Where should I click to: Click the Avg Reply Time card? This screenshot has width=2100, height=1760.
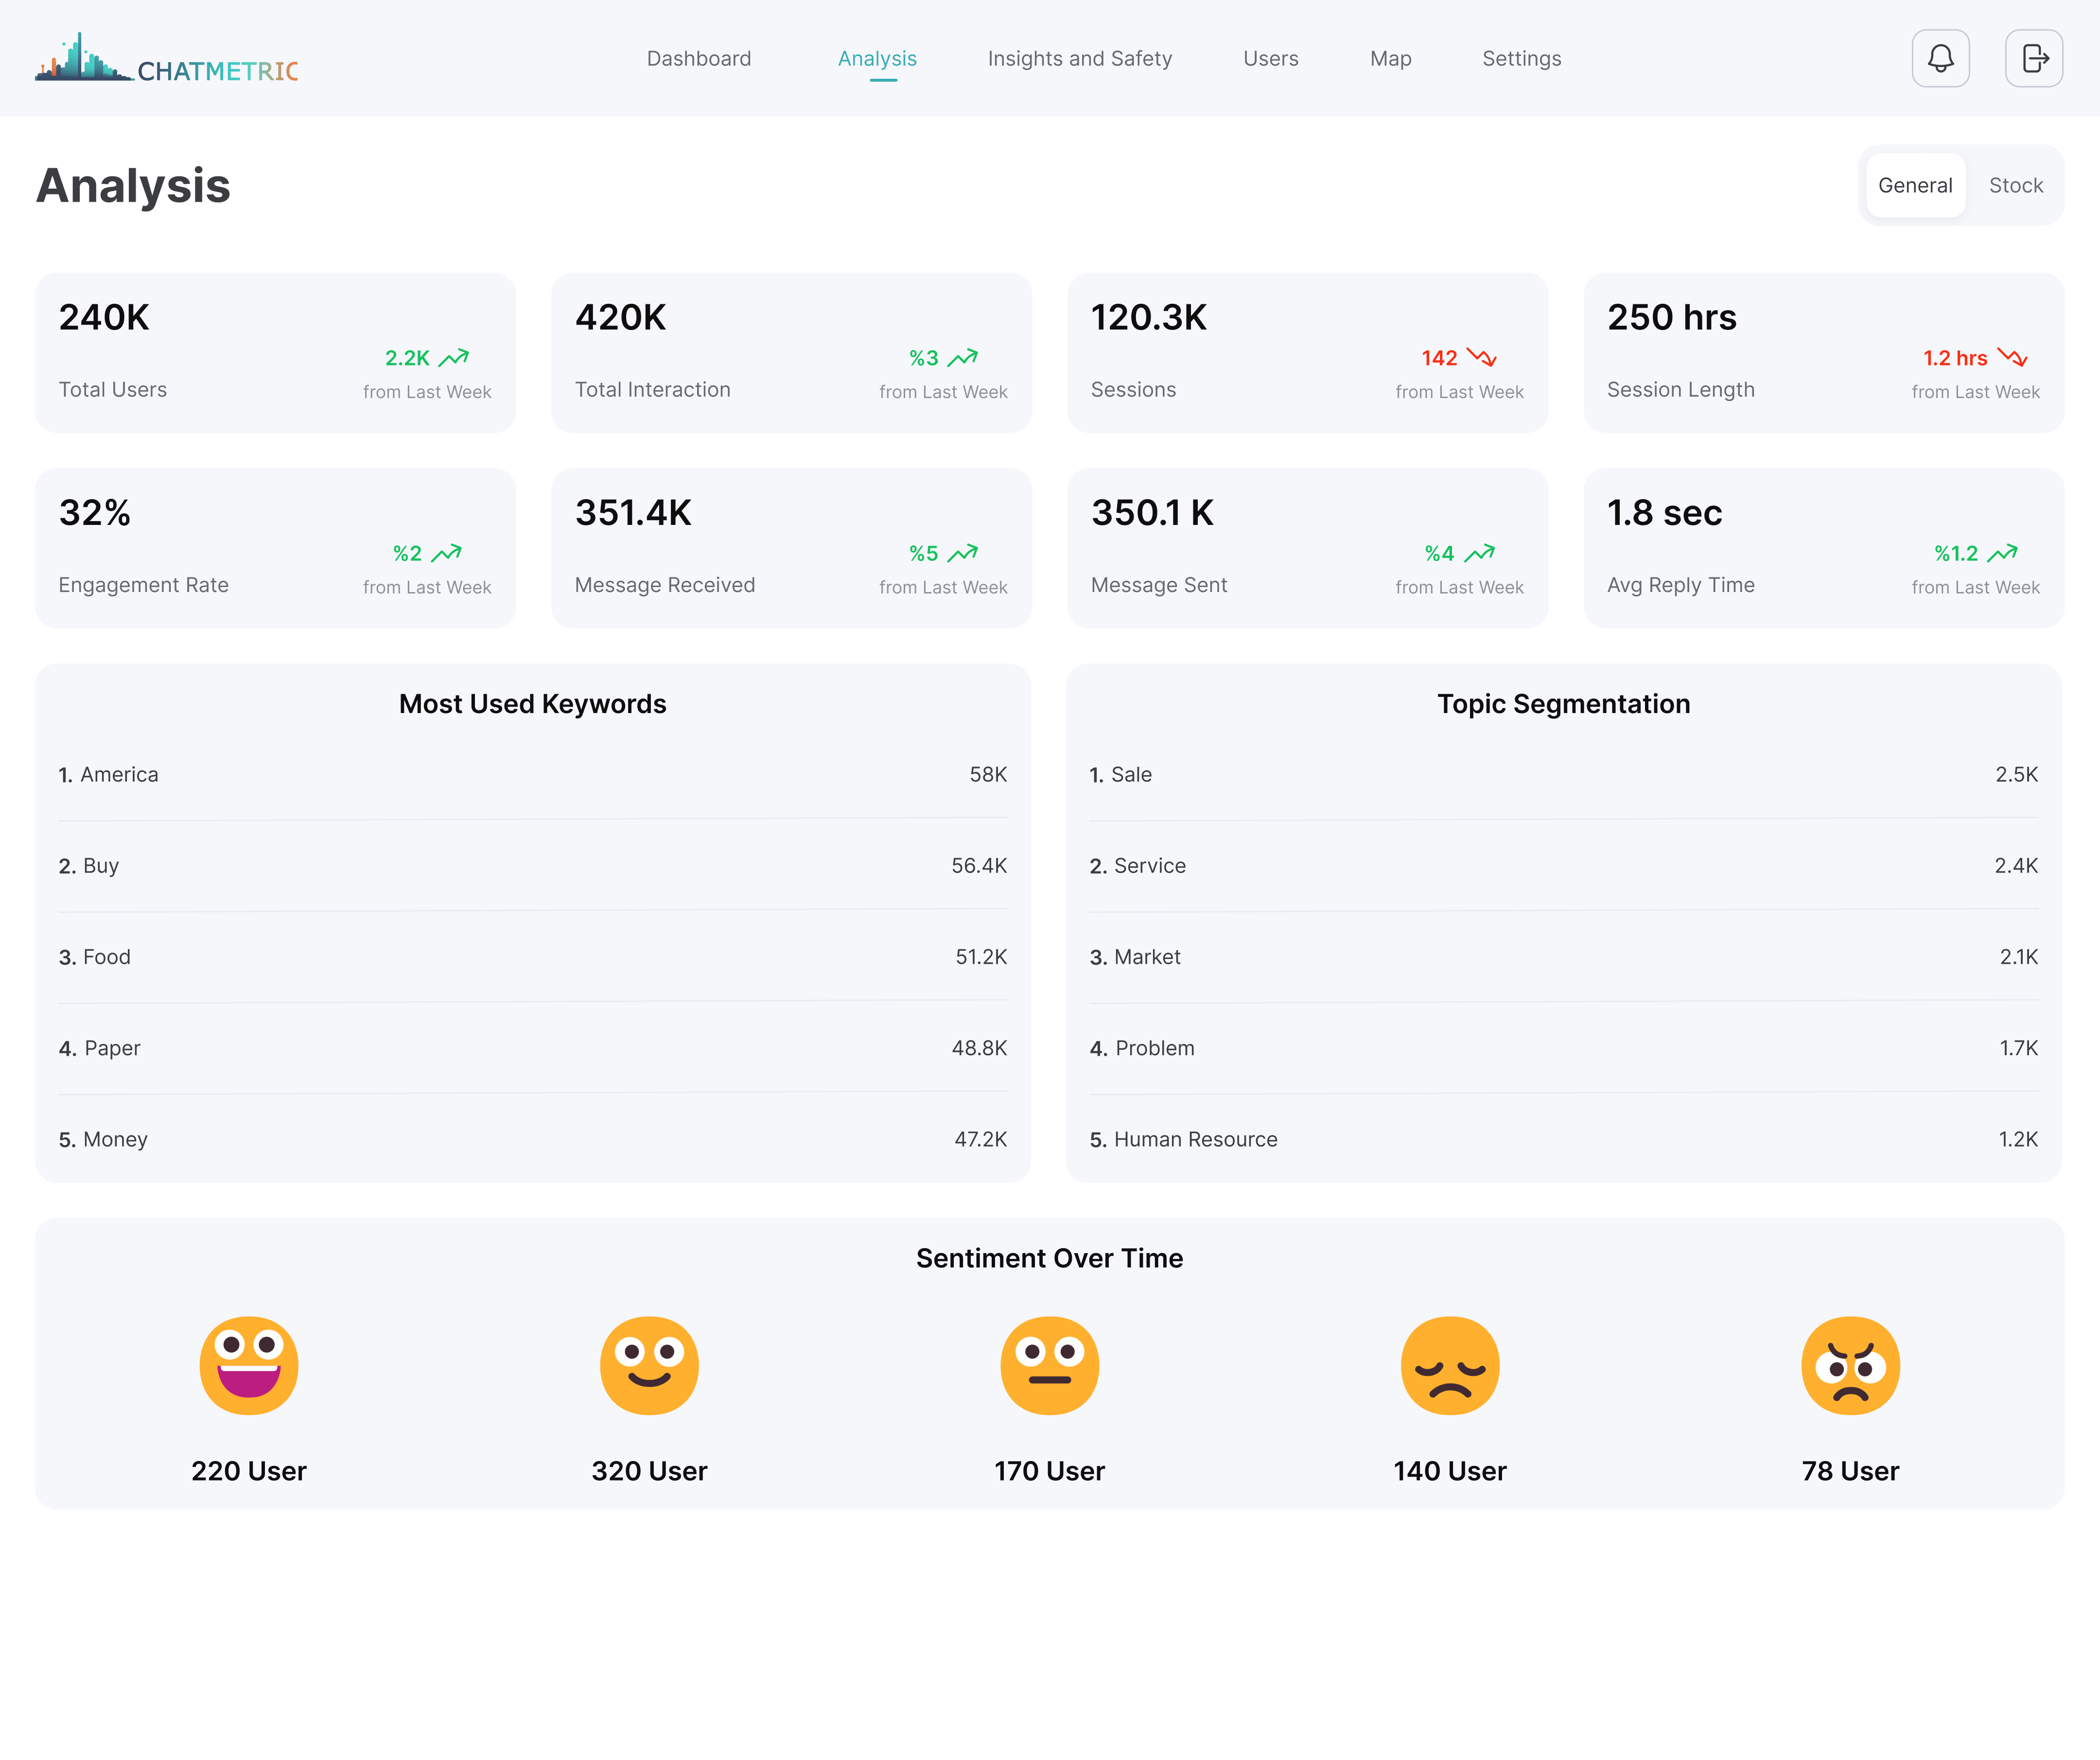tap(1823, 548)
